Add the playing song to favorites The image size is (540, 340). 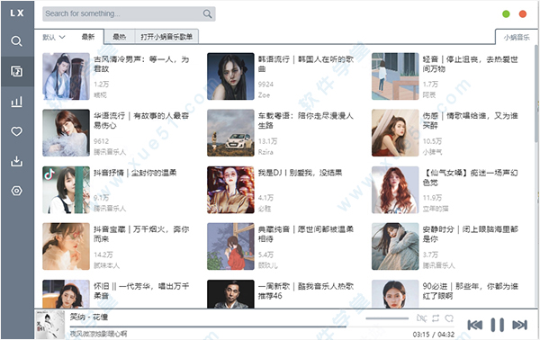coord(449,318)
